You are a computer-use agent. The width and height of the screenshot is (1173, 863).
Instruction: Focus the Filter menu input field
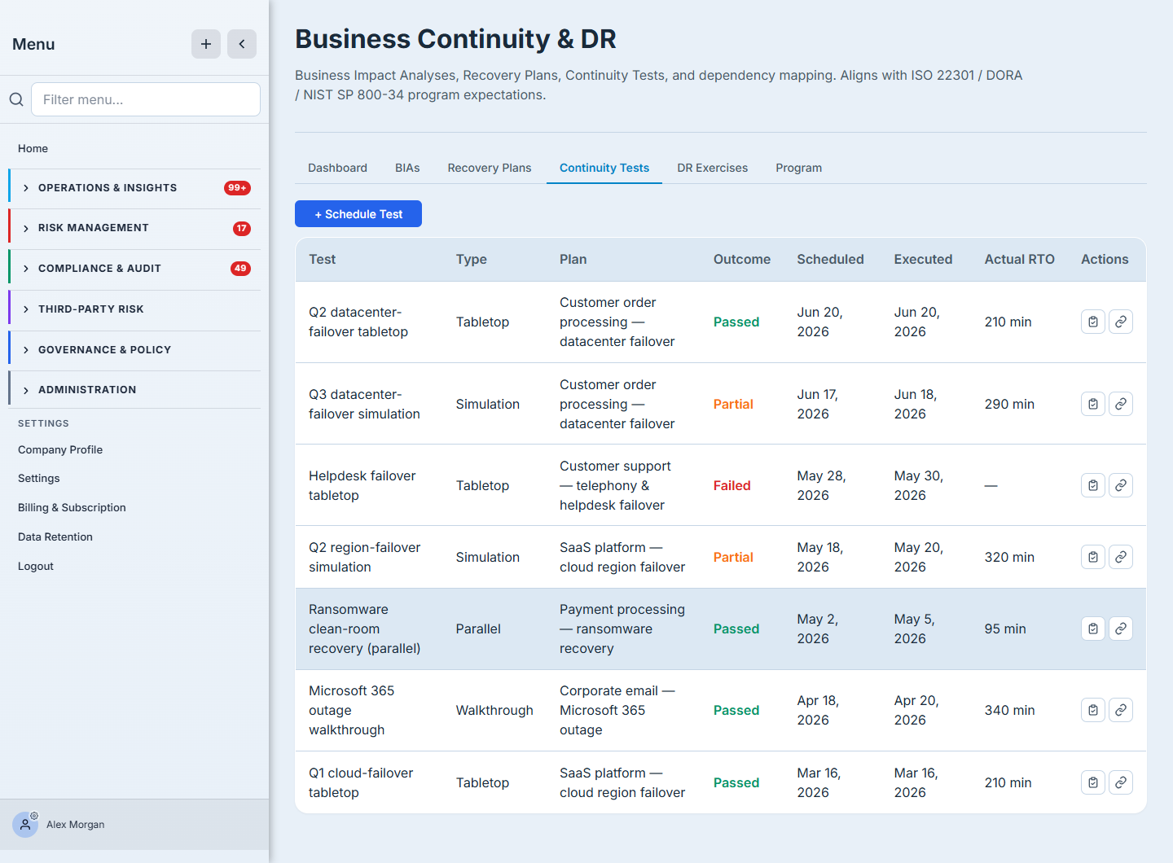click(146, 99)
